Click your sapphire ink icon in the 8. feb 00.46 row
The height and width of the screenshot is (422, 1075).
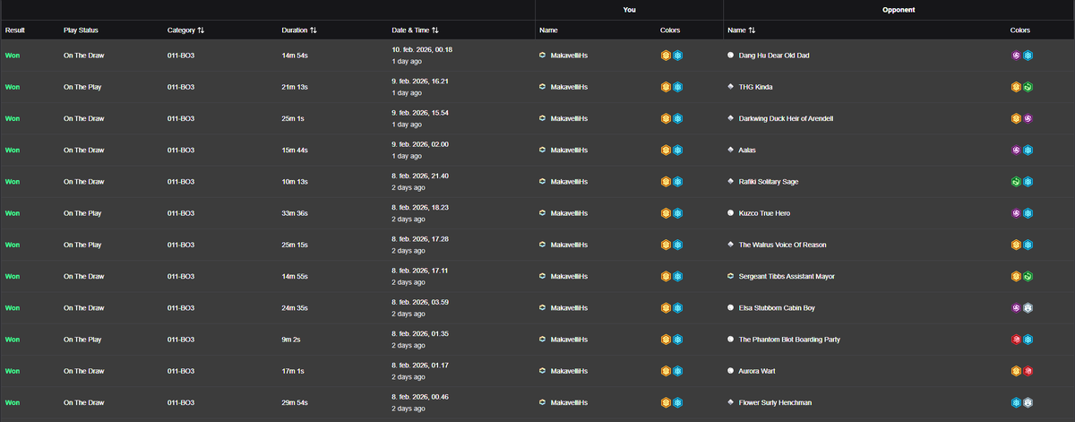[x=678, y=402]
